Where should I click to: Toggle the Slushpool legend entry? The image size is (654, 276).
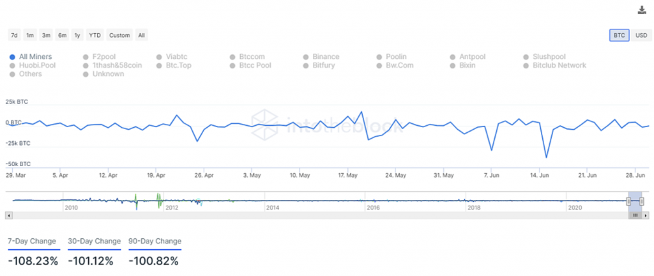click(549, 57)
